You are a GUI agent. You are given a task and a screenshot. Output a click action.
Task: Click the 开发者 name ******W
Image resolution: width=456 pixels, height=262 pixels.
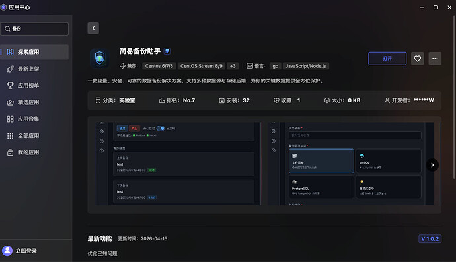click(424, 100)
